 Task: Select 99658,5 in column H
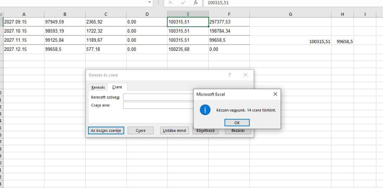[342, 40]
